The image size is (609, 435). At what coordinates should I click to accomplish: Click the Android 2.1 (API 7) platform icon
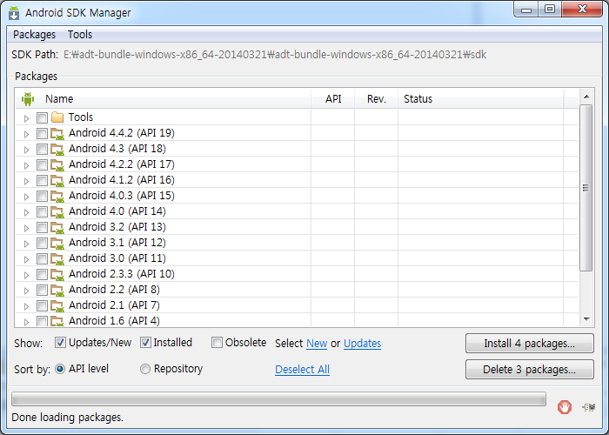pyautogui.click(x=57, y=305)
